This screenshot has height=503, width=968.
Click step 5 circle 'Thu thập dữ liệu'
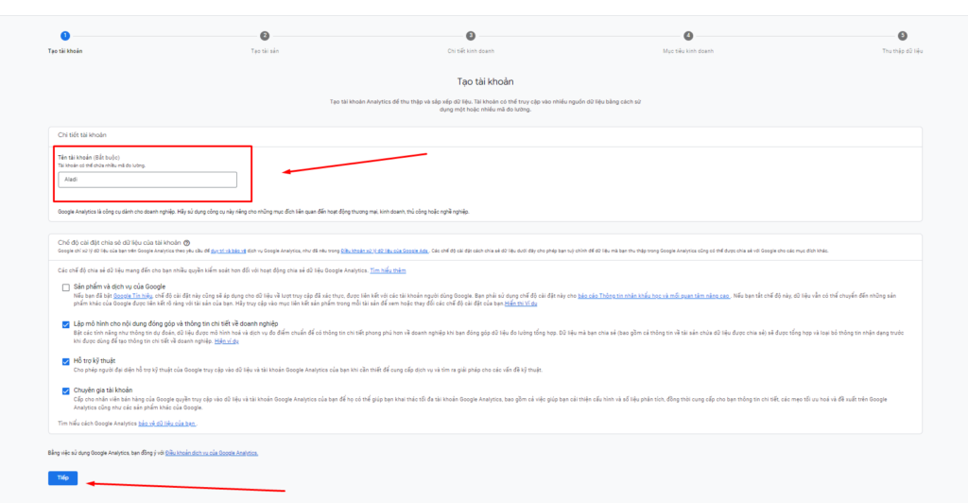pos(902,35)
